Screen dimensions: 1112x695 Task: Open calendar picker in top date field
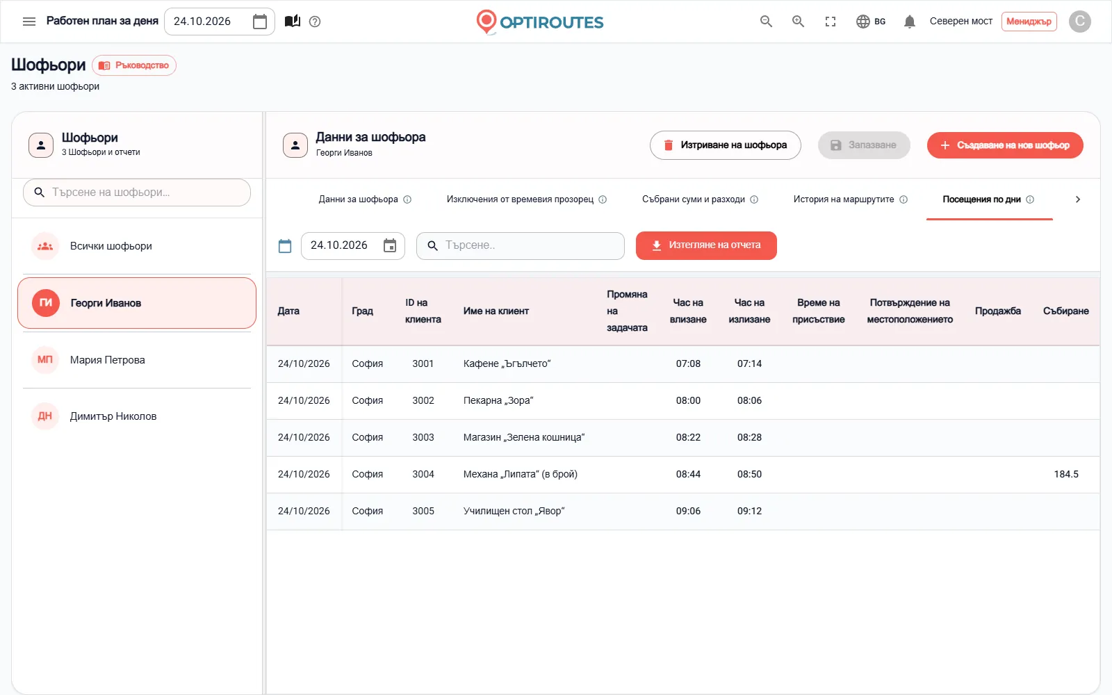pos(260,22)
